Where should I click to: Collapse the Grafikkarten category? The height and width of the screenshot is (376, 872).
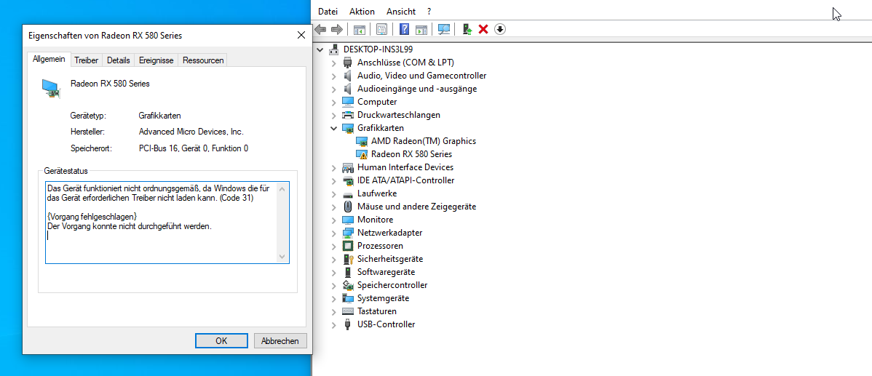click(x=333, y=128)
